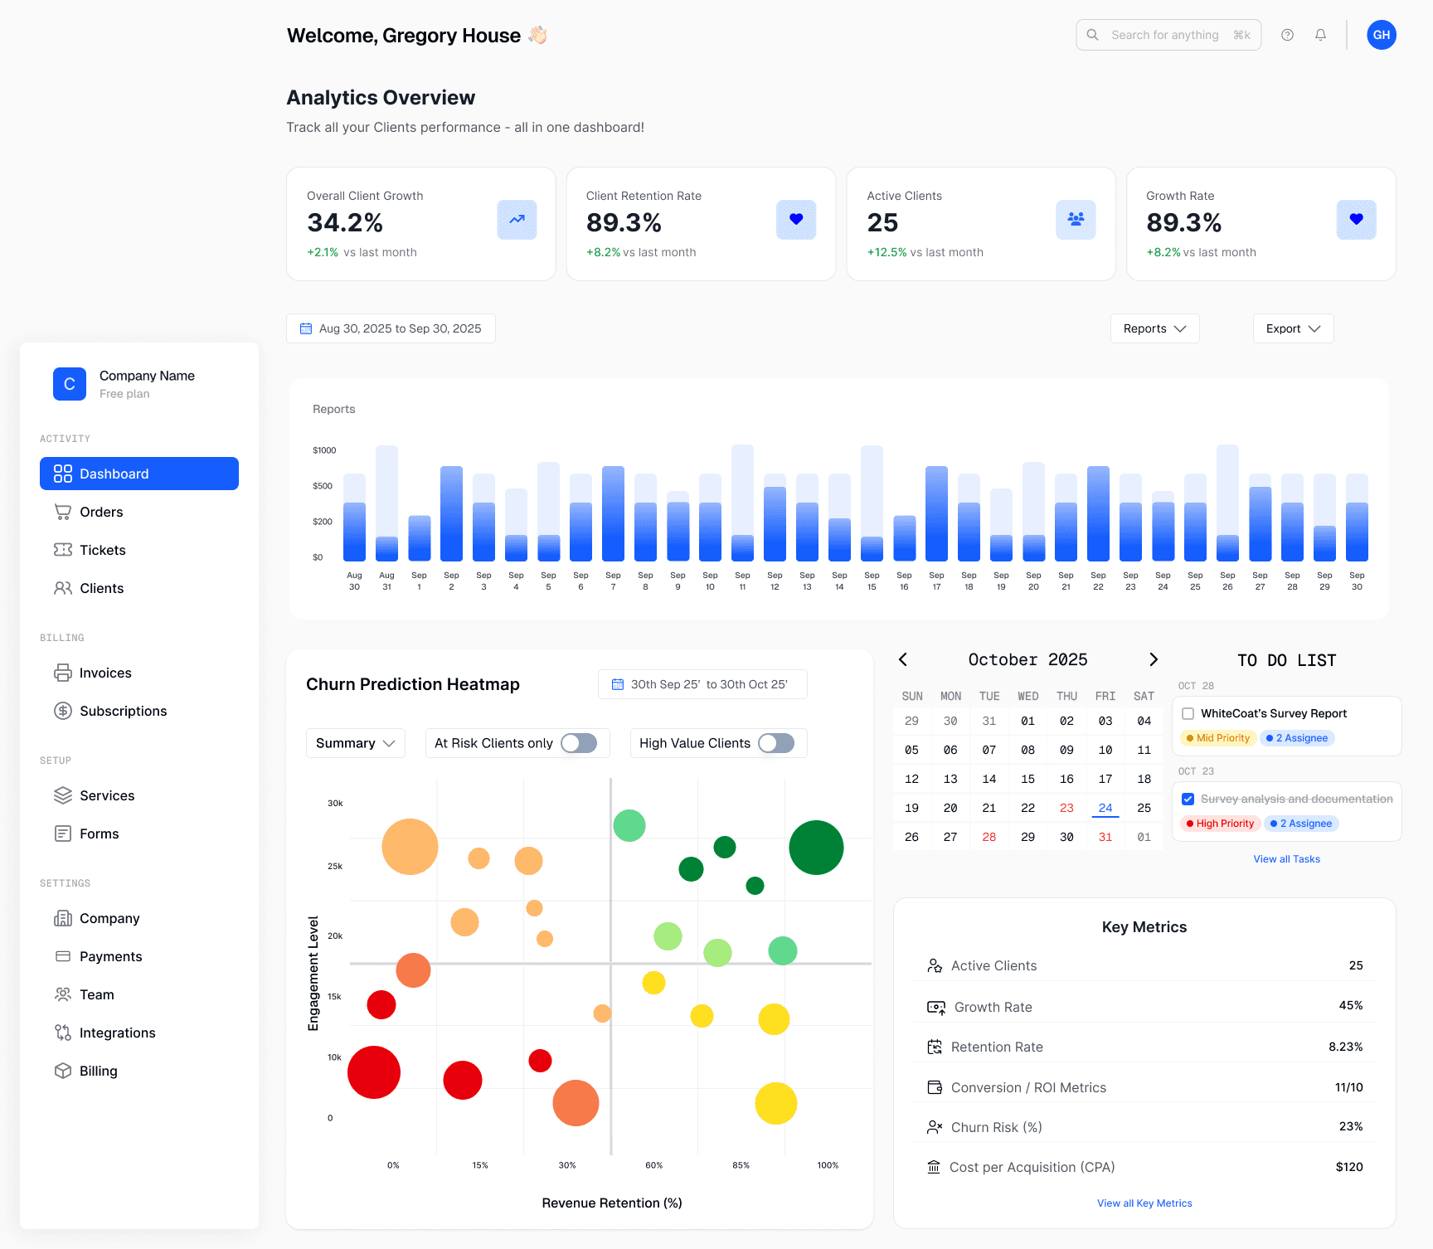
Task: Click the Growth Rate card heart icon
Action: (x=1357, y=220)
